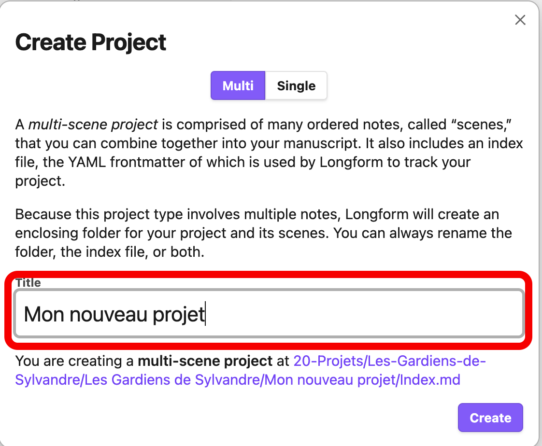Click the bold "multi-scene project" text
The image size is (542, 446).
(x=205, y=361)
